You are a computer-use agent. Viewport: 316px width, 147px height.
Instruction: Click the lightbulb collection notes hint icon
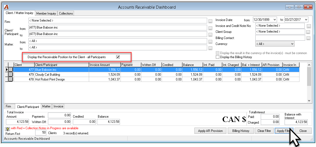[x=8, y=129]
